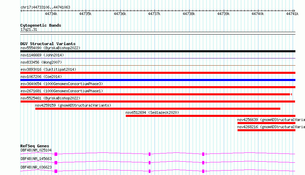Screen dimensions: 305x175
Task: Open nsv5554090 (ByrskaBishop2022) variant label
Action: click(x=50, y=48)
